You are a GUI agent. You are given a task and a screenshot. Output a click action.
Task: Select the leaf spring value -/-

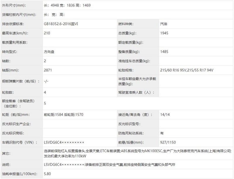tap(46, 81)
